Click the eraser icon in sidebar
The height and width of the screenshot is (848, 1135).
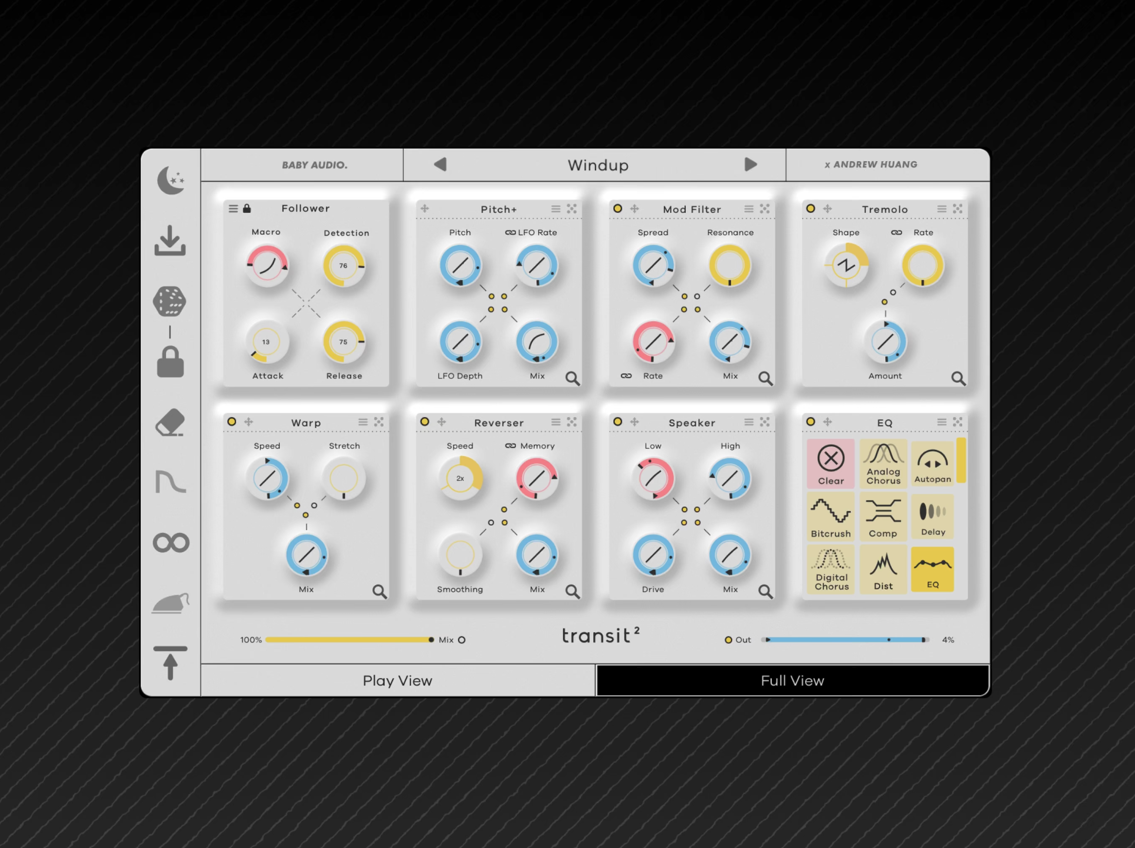click(170, 423)
